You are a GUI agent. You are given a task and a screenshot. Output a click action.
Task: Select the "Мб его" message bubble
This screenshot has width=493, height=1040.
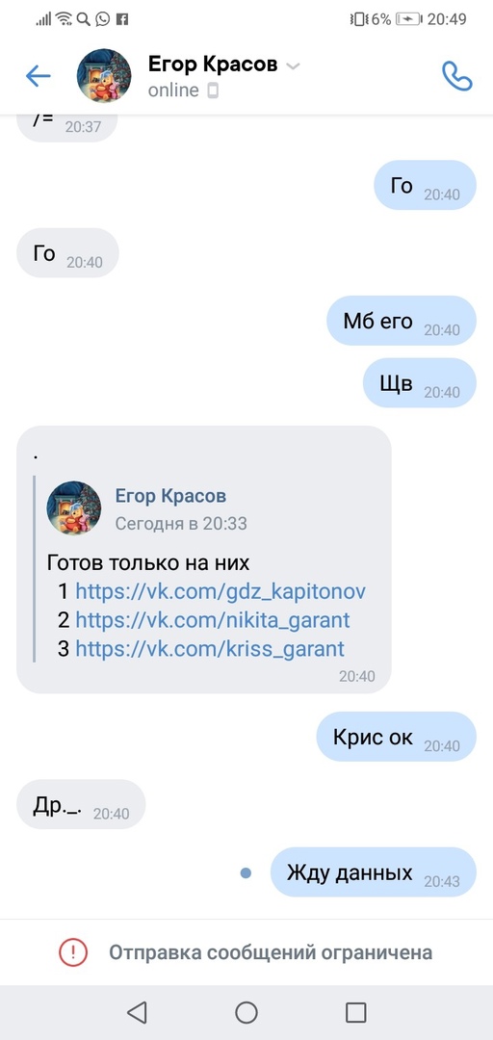coord(402,321)
